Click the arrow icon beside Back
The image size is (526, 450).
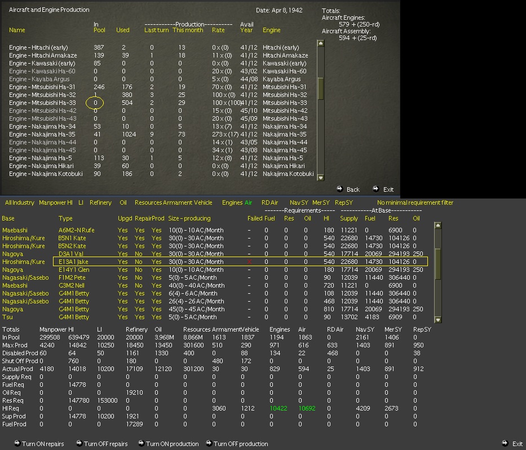tap(340, 189)
